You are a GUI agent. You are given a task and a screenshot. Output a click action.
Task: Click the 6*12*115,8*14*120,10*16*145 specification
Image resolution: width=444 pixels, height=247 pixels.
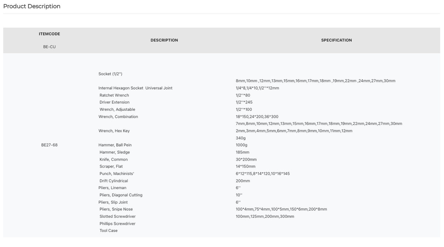click(x=263, y=174)
